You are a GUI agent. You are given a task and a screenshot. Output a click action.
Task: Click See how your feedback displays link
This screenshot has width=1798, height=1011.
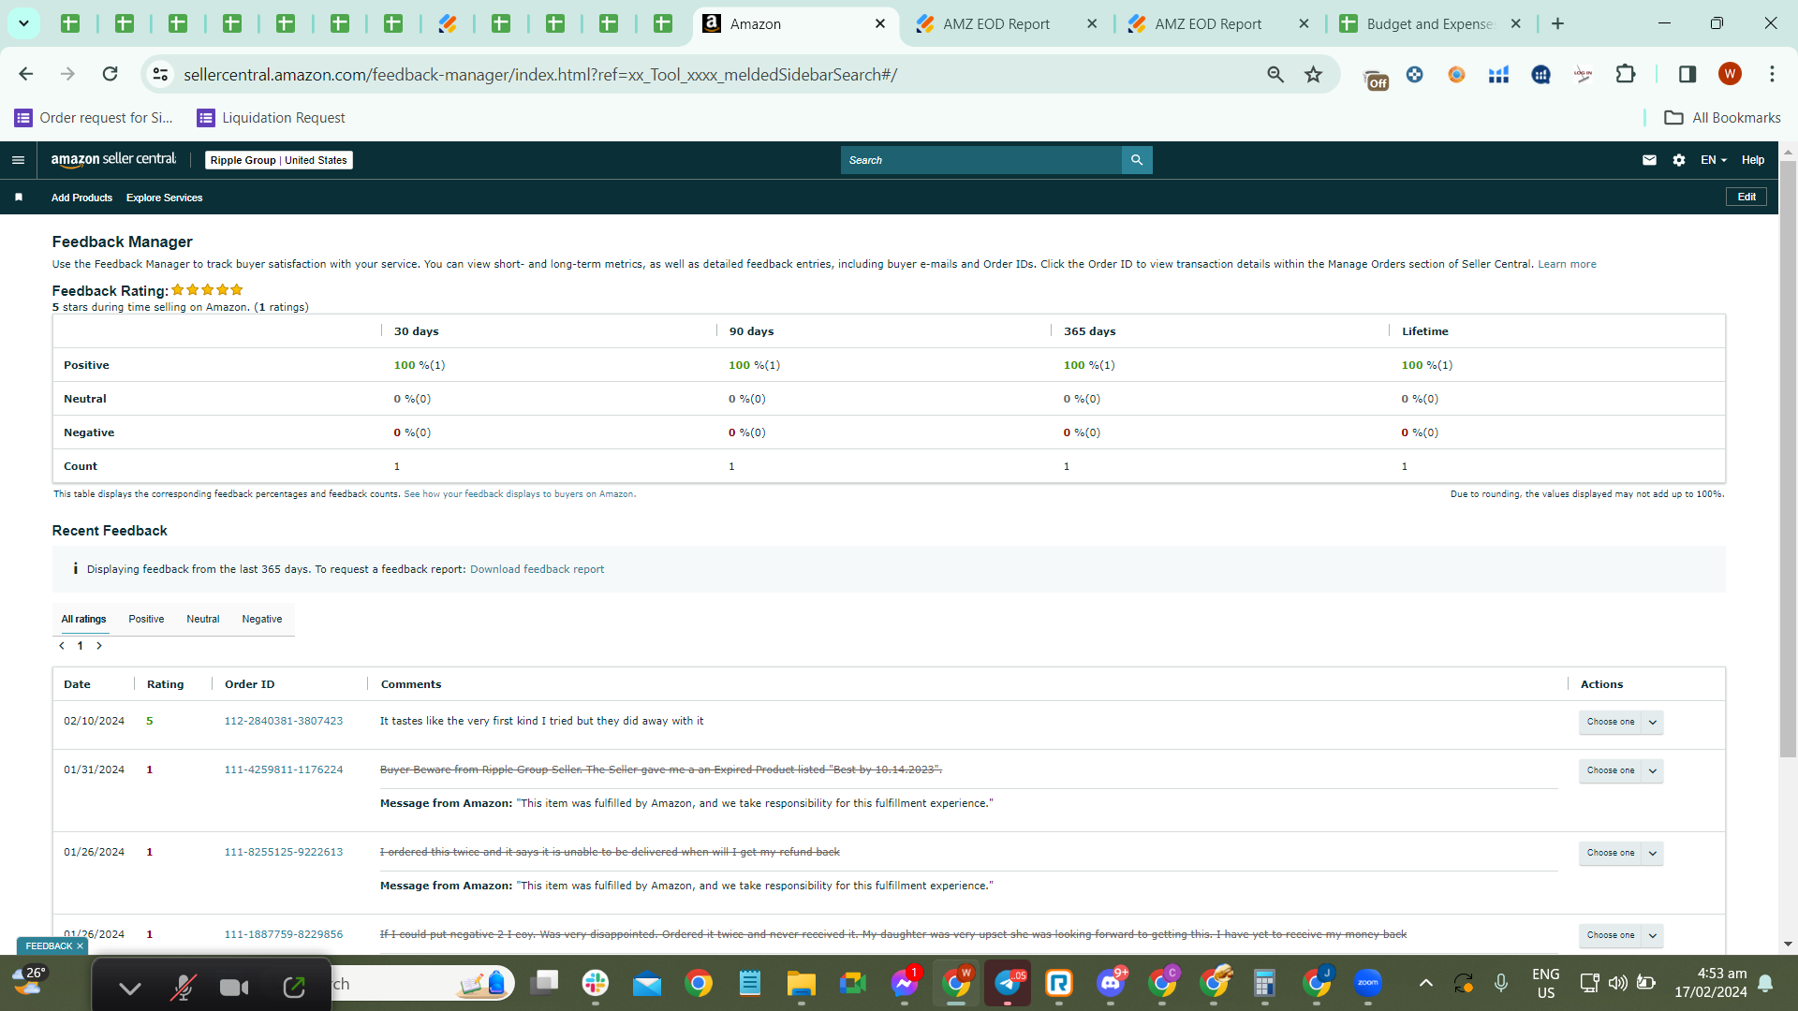(519, 494)
